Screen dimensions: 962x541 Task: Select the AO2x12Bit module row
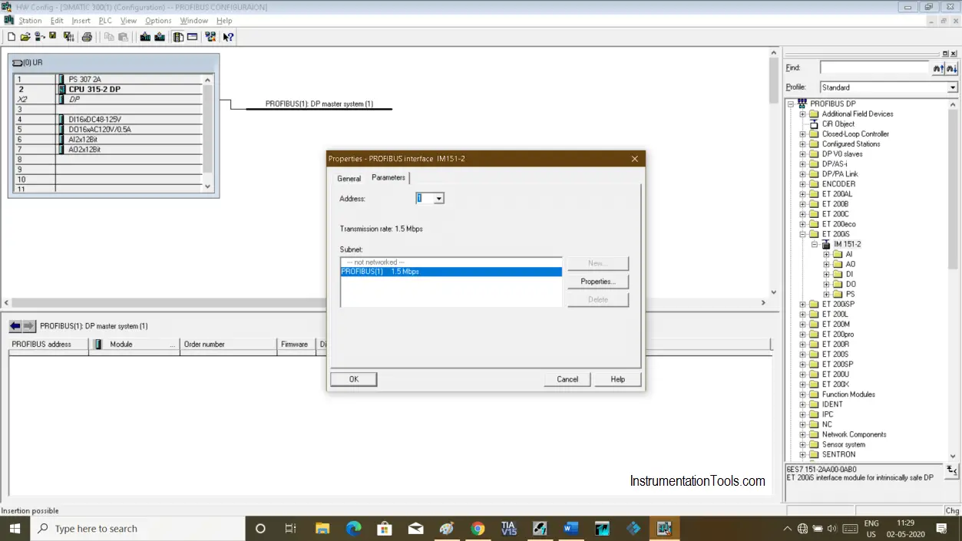pyautogui.click(x=107, y=150)
